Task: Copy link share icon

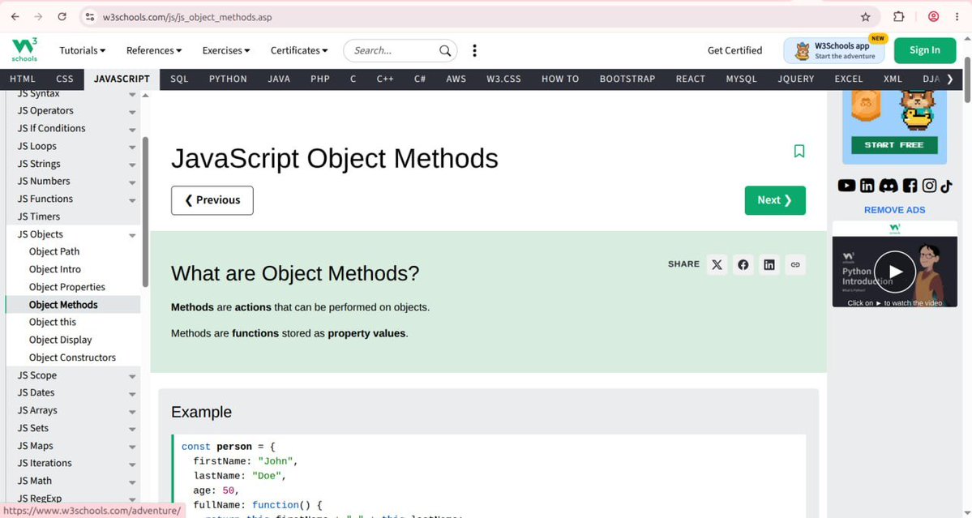Action: tap(795, 265)
